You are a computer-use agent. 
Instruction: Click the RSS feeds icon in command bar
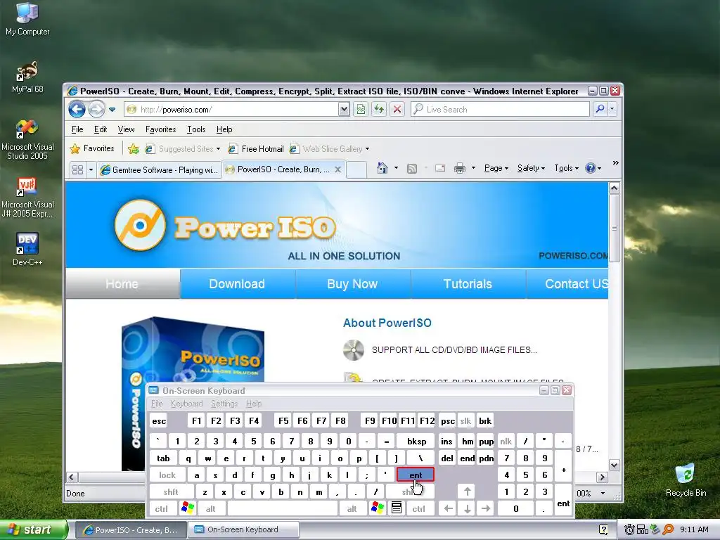click(x=412, y=169)
